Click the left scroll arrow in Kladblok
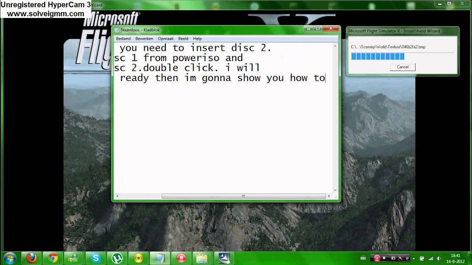This screenshot has height=265, width=472. tap(117, 196)
